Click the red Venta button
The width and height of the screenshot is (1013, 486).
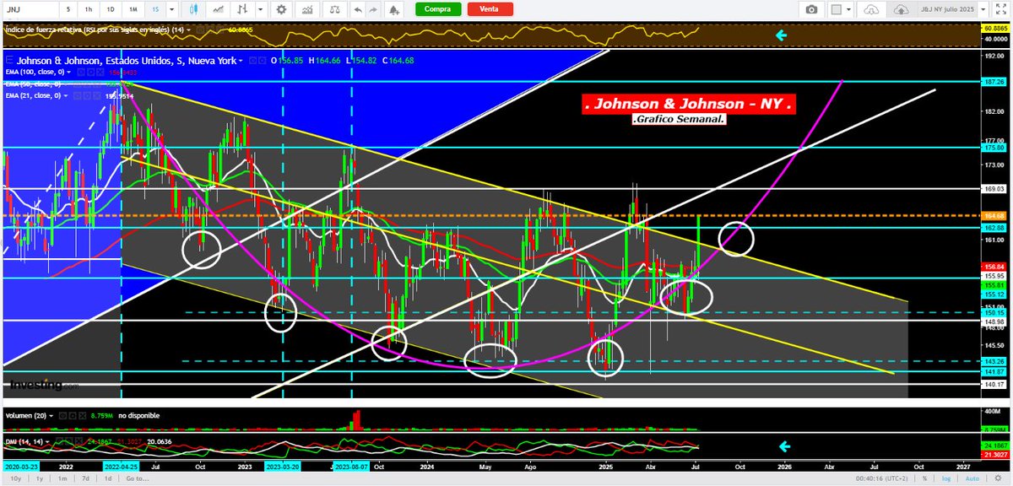tap(489, 8)
